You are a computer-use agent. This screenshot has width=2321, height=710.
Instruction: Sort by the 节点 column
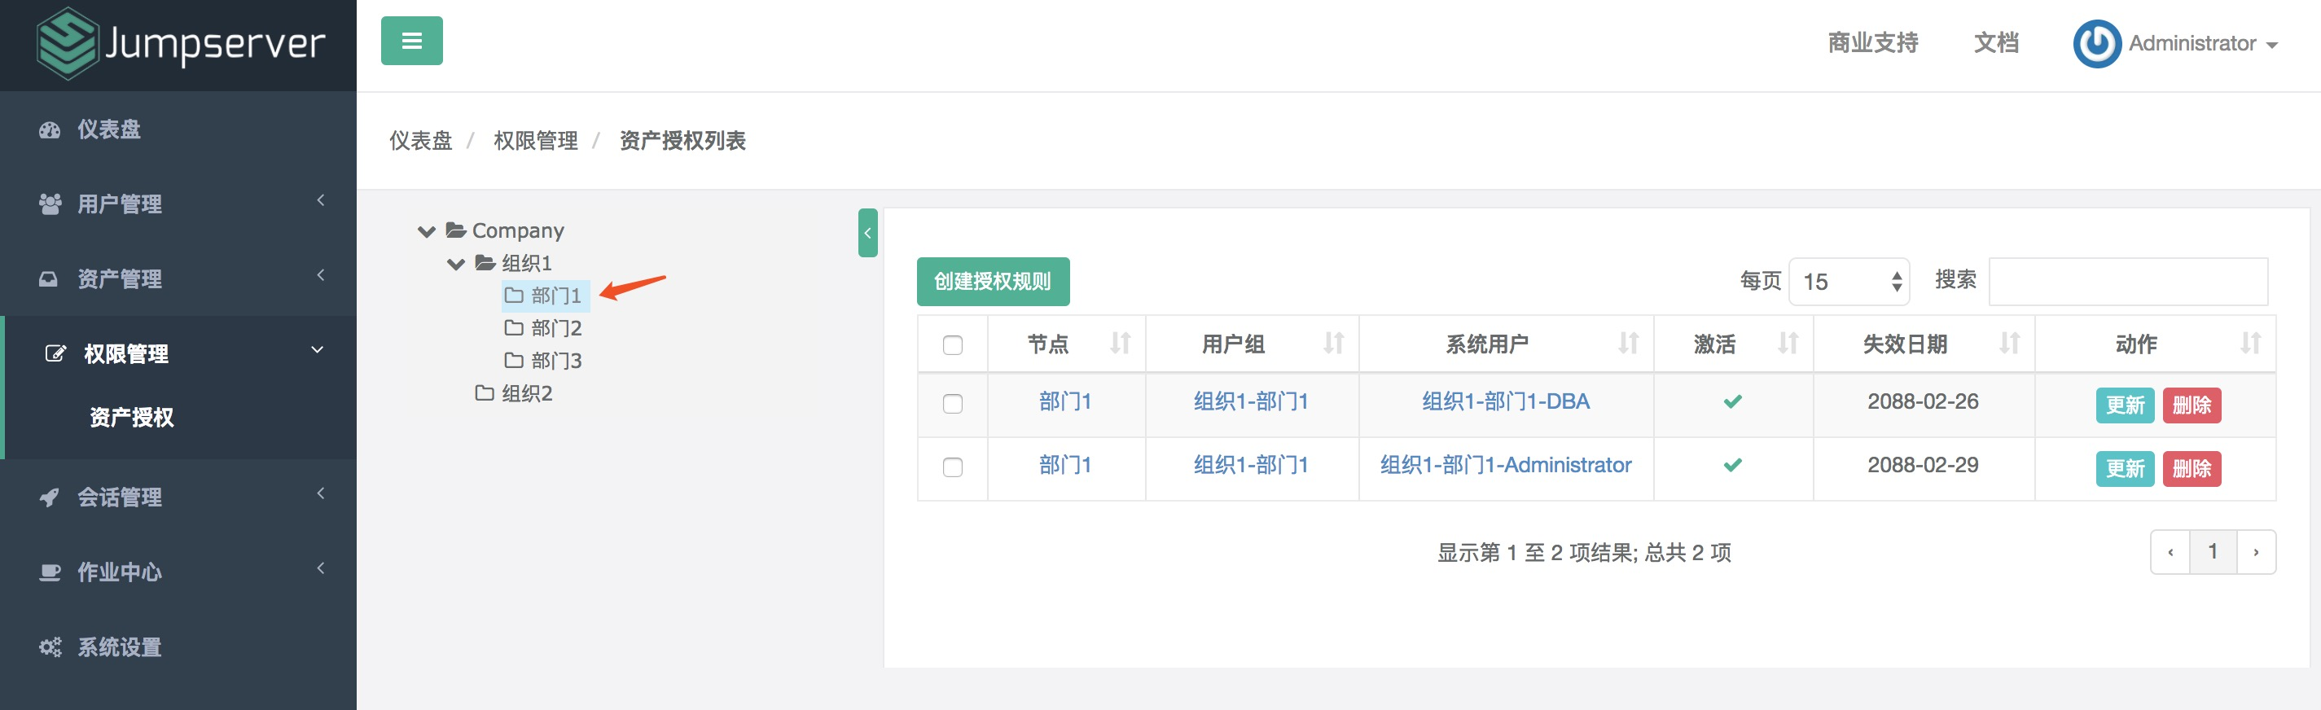(1067, 344)
